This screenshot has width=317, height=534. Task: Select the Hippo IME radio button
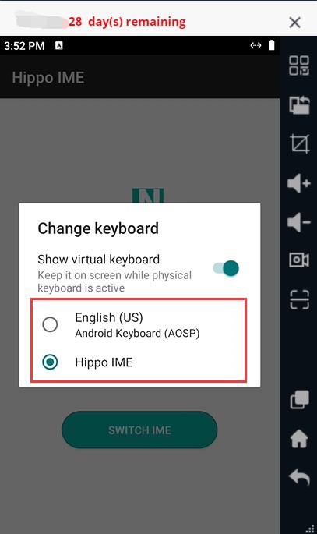tap(50, 362)
